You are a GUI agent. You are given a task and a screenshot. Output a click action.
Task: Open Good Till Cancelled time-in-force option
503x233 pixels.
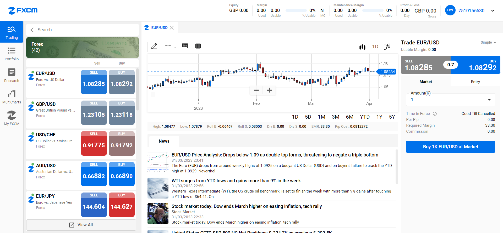[x=478, y=114]
